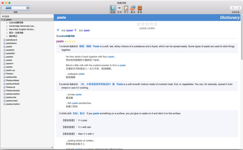Expand 我的笔记 entry
Viewport: 243px width, 150px height.
7,36
